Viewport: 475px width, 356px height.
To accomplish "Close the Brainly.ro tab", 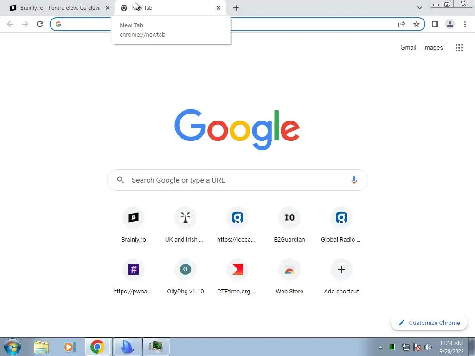I will coord(108,8).
